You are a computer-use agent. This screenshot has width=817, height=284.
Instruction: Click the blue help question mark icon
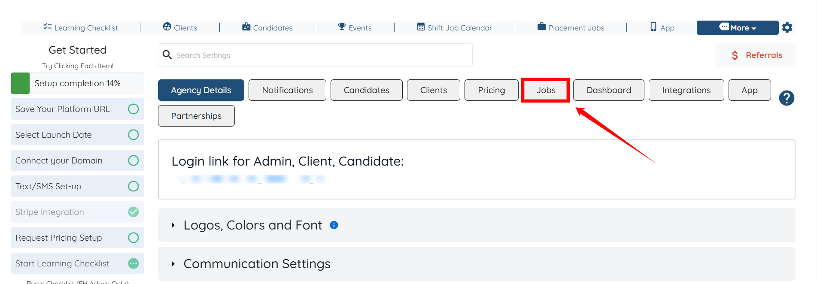tap(787, 98)
